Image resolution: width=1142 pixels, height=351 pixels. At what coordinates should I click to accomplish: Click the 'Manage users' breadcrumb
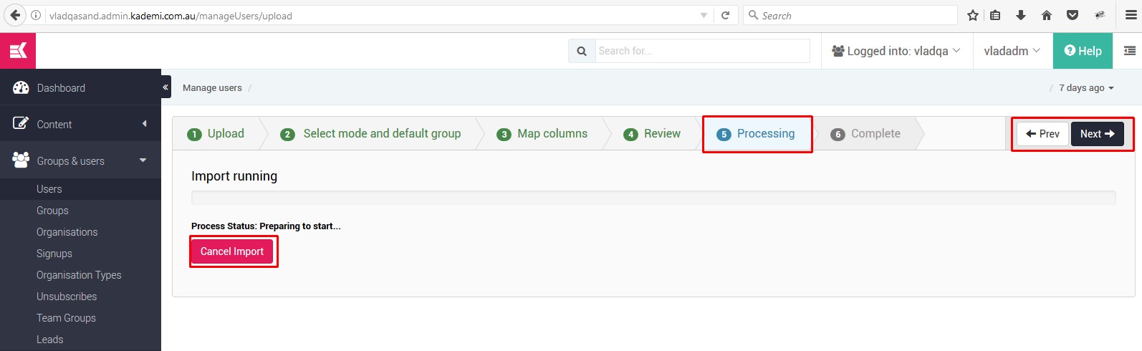pos(212,87)
